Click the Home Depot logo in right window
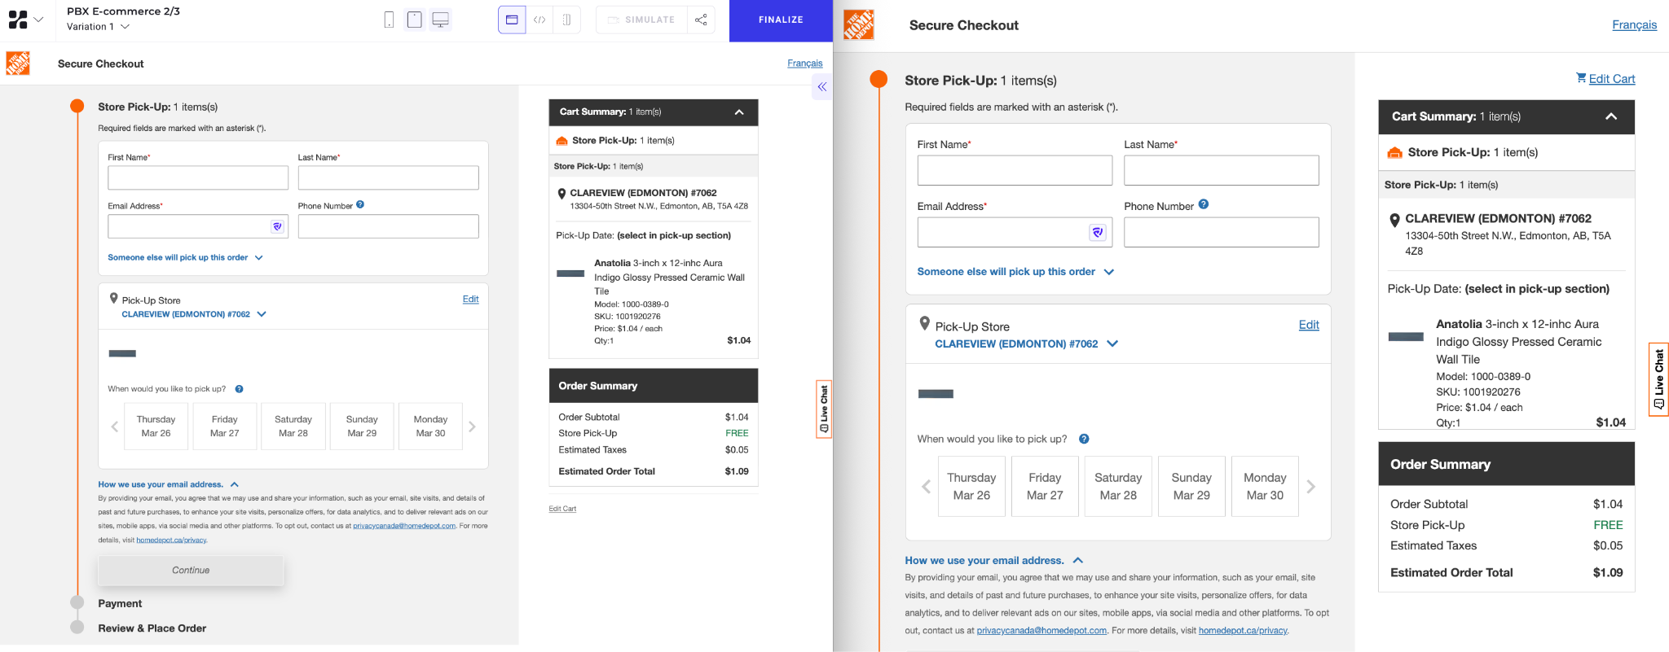This screenshot has height=652, width=1669. [858, 25]
